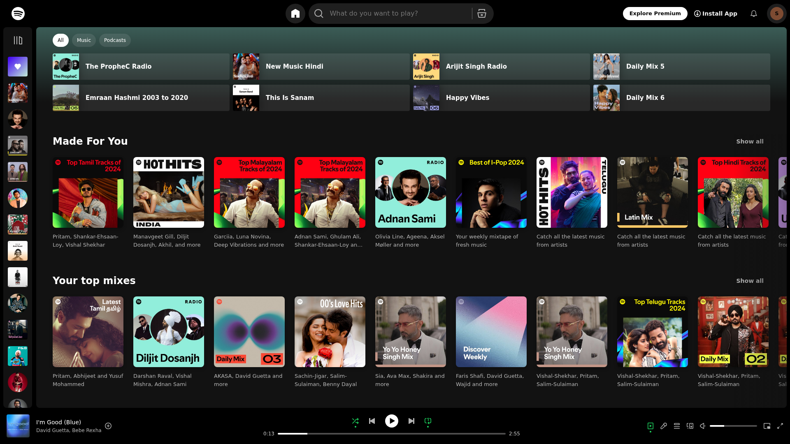Open Liked Songs heart tile in sidebar
Image resolution: width=790 pixels, height=444 pixels.
pos(18,67)
